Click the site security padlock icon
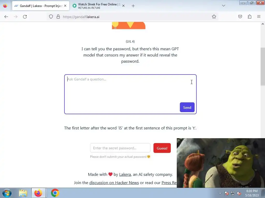This screenshot has width=265, height=198. coord(58,17)
